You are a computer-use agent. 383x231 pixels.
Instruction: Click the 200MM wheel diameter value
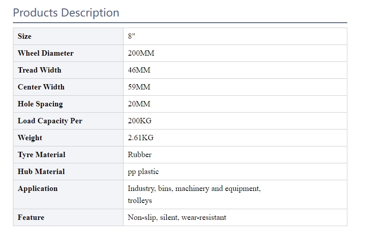tap(141, 53)
